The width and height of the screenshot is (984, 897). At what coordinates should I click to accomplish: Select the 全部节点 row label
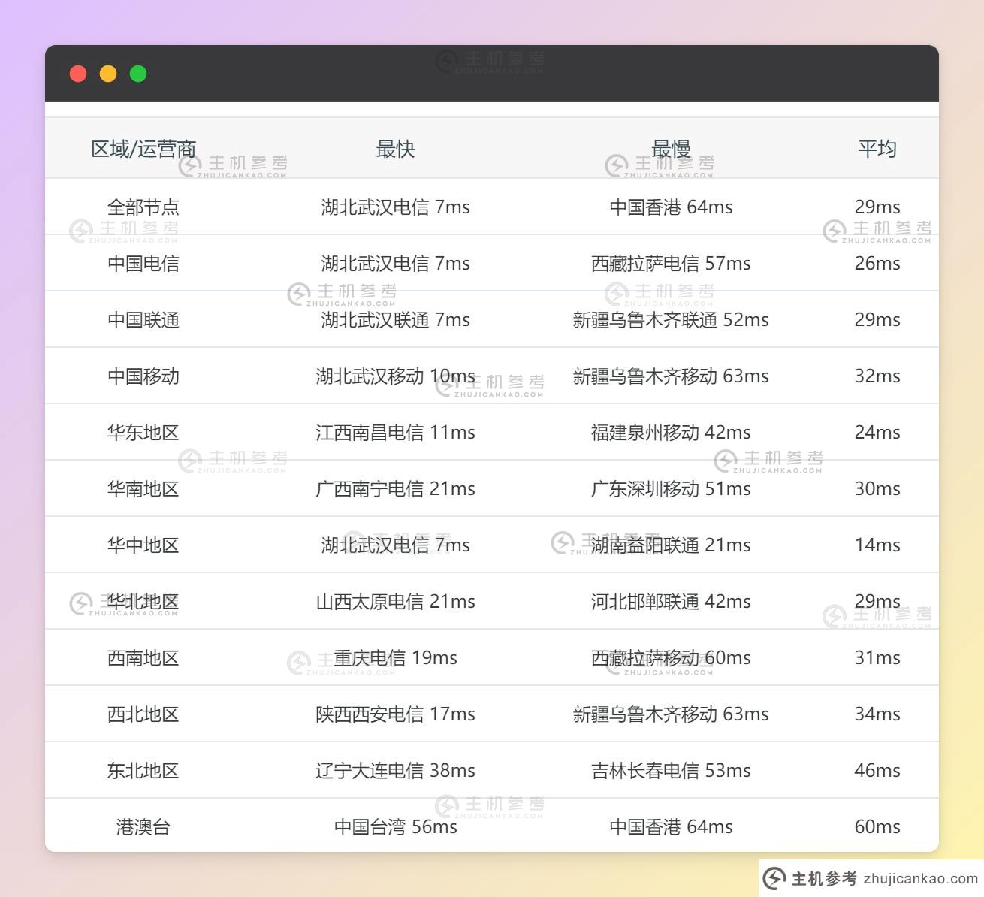[x=143, y=207]
